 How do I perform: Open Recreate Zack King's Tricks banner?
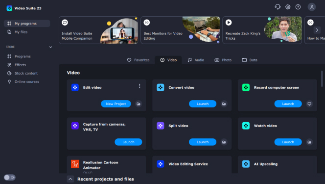pos(262,30)
